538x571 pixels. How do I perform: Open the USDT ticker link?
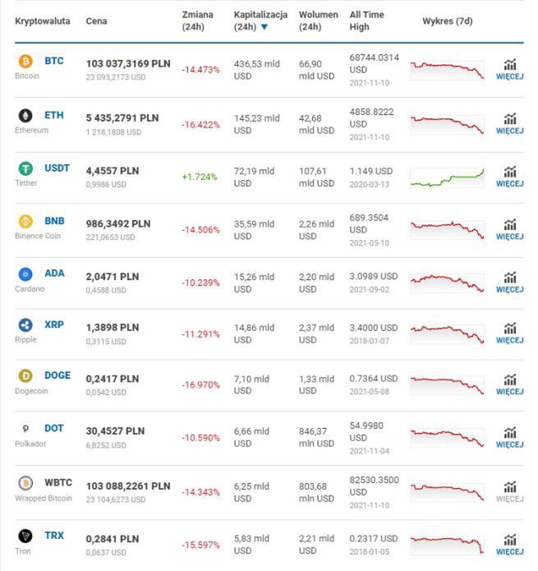(x=57, y=168)
